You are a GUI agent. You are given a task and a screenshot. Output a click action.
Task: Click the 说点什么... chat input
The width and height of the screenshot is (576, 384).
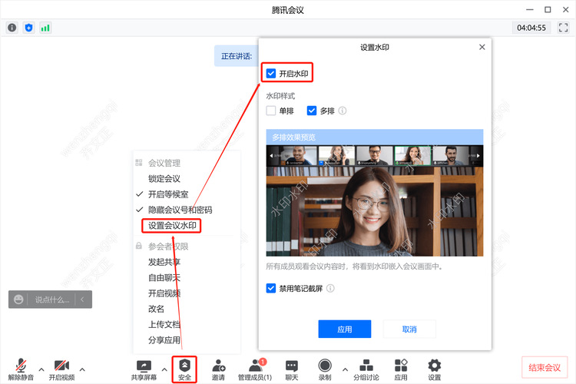click(x=51, y=300)
